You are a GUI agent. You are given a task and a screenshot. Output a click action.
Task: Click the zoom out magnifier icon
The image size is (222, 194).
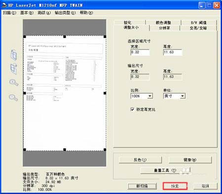(x=13, y=97)
